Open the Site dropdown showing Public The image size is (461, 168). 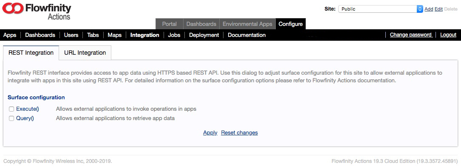click(x=380, y=9)
